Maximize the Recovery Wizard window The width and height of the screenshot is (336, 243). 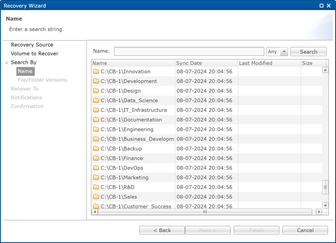pos(321,6)
